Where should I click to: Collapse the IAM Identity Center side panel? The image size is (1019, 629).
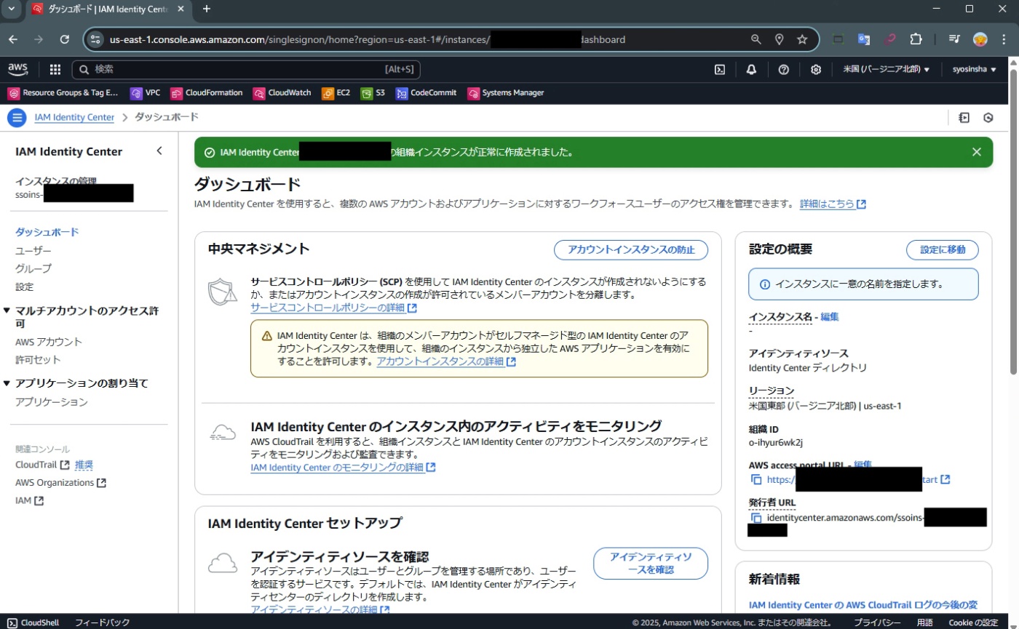[x=159, y=151]
